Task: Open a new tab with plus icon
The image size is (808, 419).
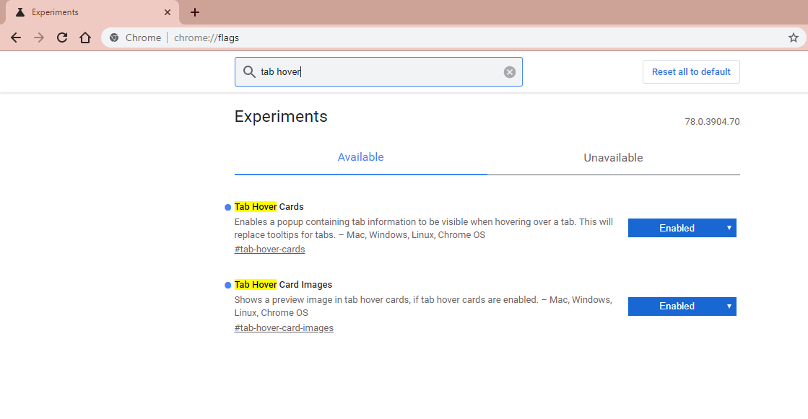Action: pyautogui.click(x=195, y=12)
